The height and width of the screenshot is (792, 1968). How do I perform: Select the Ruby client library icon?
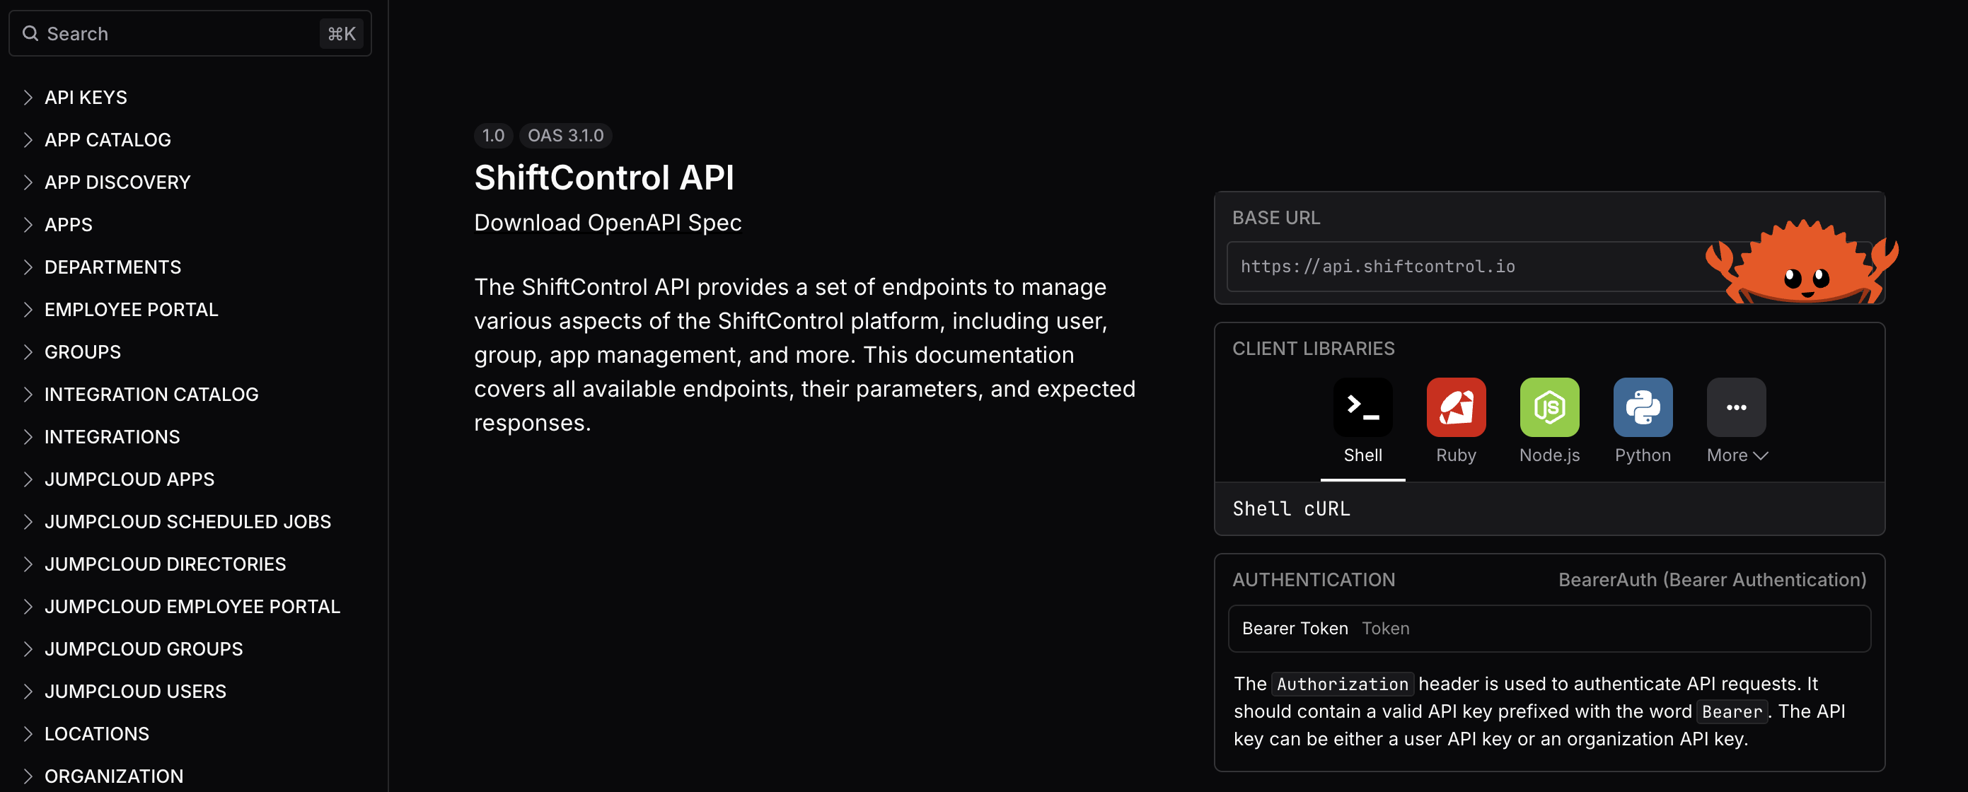(x=1456, y=407)
